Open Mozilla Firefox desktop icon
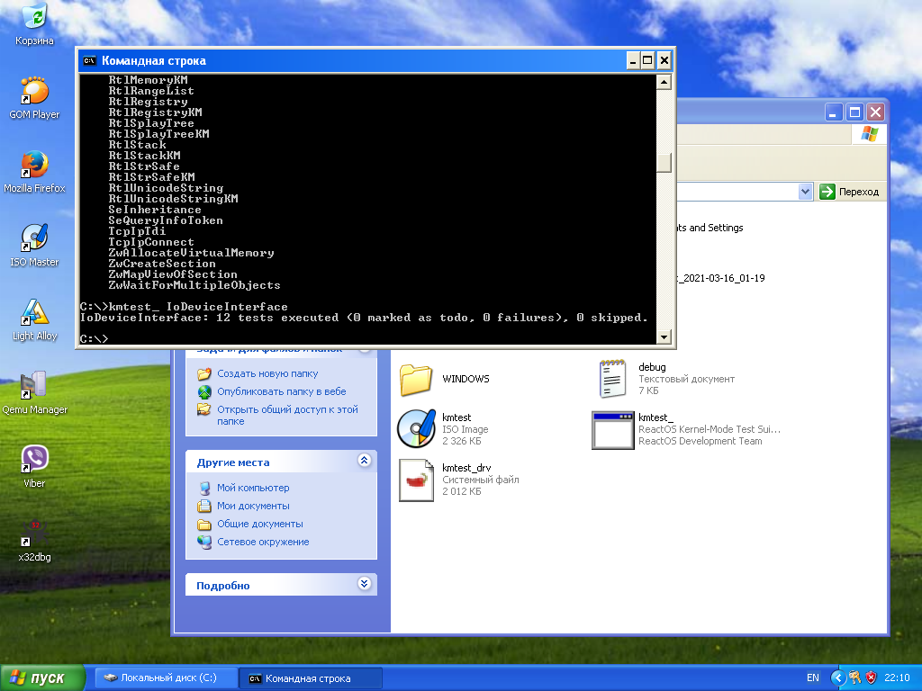Screen dimensions: 922x691 (34, 166)
